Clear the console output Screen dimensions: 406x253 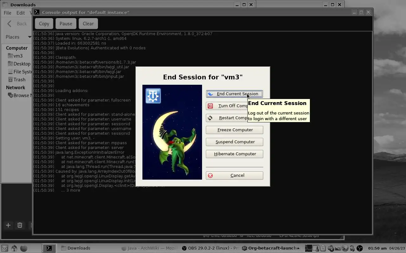(88, 24)
